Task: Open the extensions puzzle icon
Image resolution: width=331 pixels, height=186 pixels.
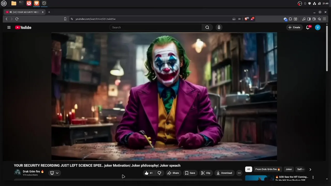Action: (x=290, y=19)
